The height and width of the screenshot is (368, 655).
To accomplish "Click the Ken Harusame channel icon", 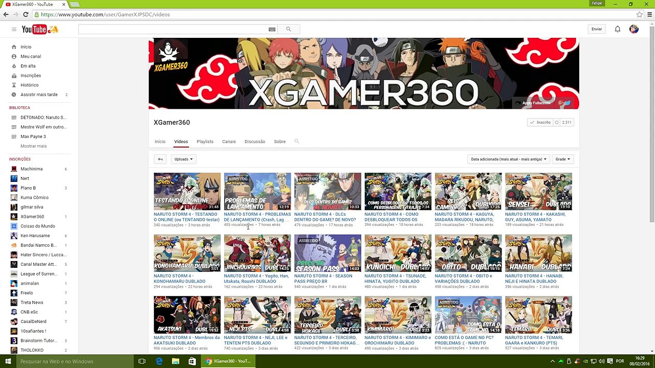I will 14,236.
